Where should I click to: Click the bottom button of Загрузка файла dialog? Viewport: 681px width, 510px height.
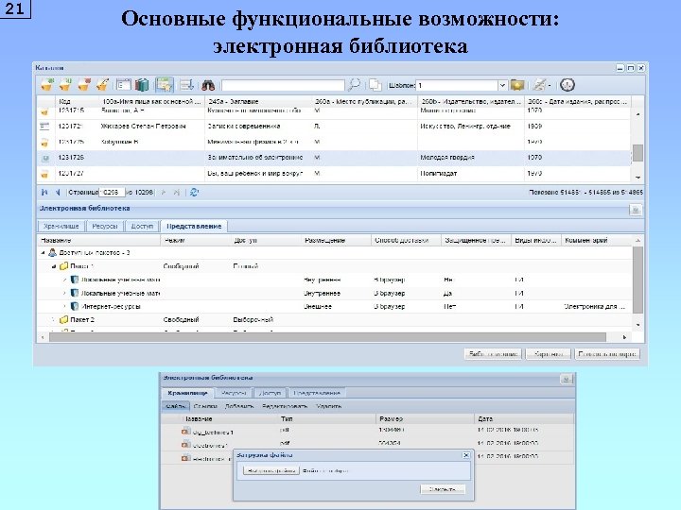(443, 489)
